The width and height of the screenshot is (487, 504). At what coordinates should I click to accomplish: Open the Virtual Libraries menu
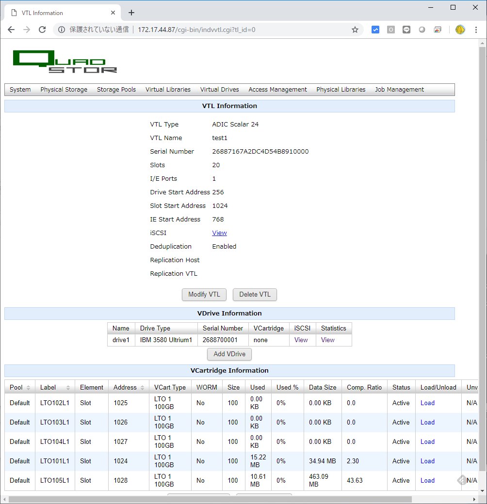coord(168,90)
